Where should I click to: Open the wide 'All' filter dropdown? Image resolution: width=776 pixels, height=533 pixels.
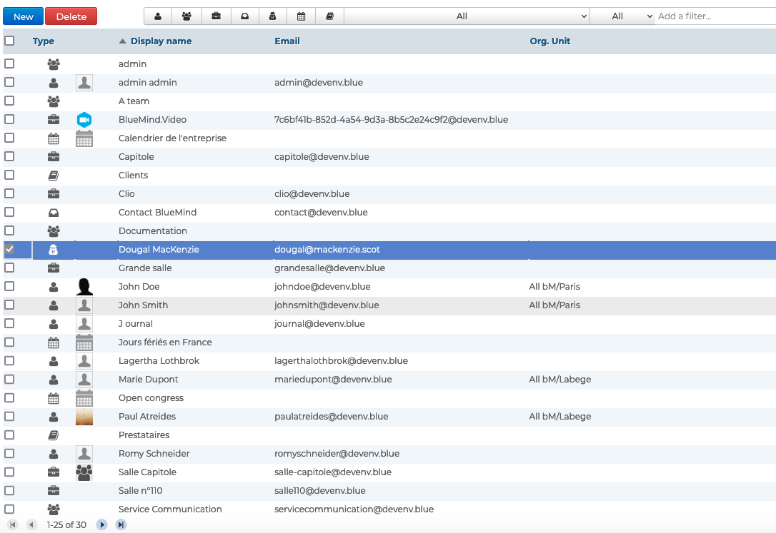click(x=467, y=16)
